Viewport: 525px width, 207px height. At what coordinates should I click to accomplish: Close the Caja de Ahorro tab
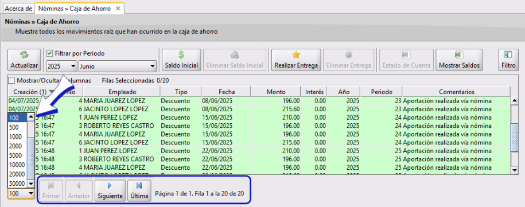click(118, 9)
